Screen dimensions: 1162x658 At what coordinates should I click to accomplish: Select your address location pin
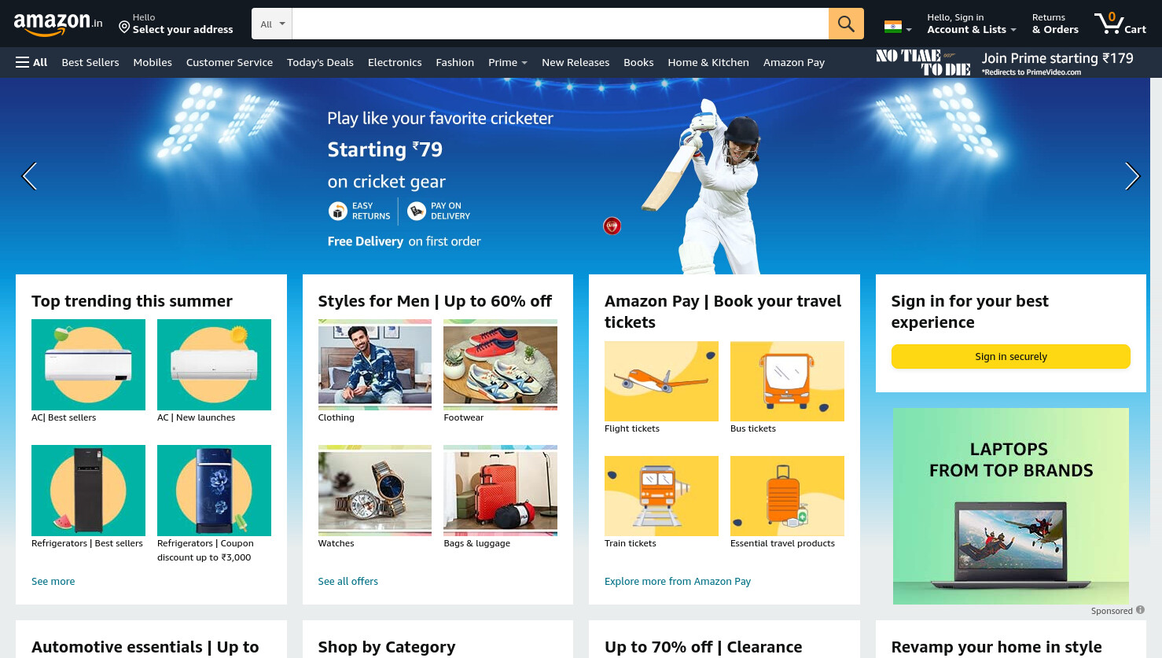(124, 28)
